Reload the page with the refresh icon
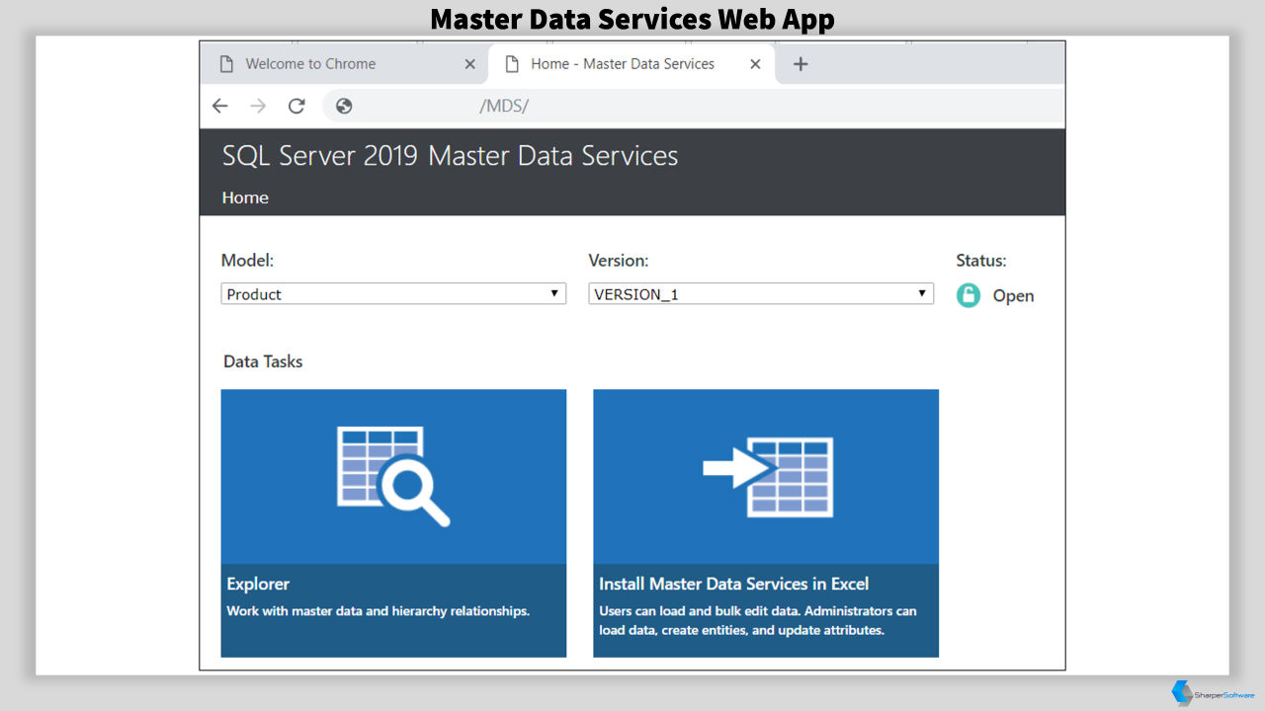Screen dimensions: 1265x711 [x=296, y=106]
